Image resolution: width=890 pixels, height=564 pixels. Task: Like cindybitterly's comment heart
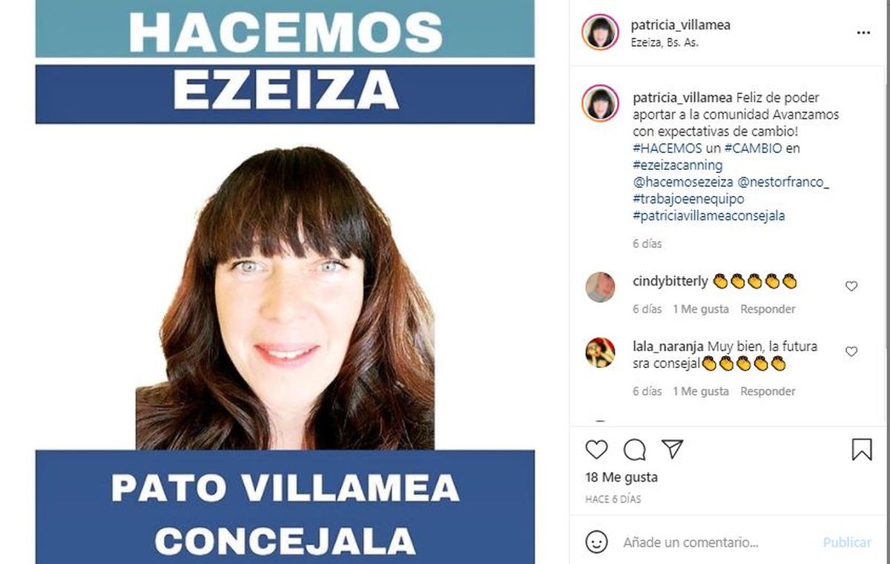[851, 286]
